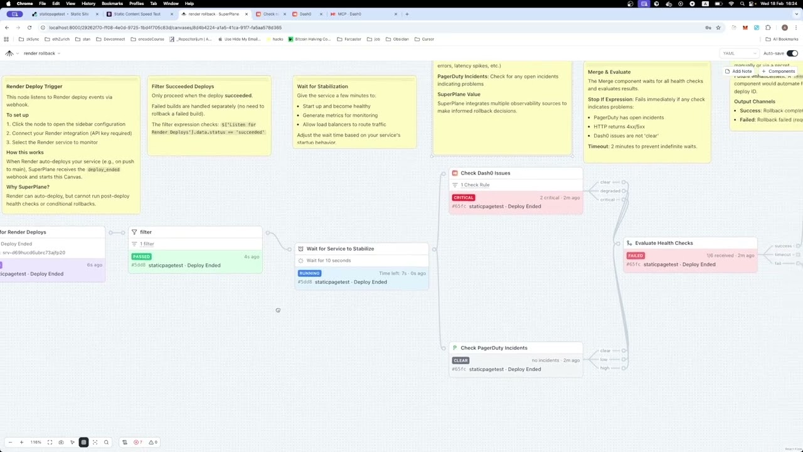Image resolution: width=803 pixels, height=452 pixels.
Task: Click the Dash0 critical output handle
Action: [x=624, y=200]
